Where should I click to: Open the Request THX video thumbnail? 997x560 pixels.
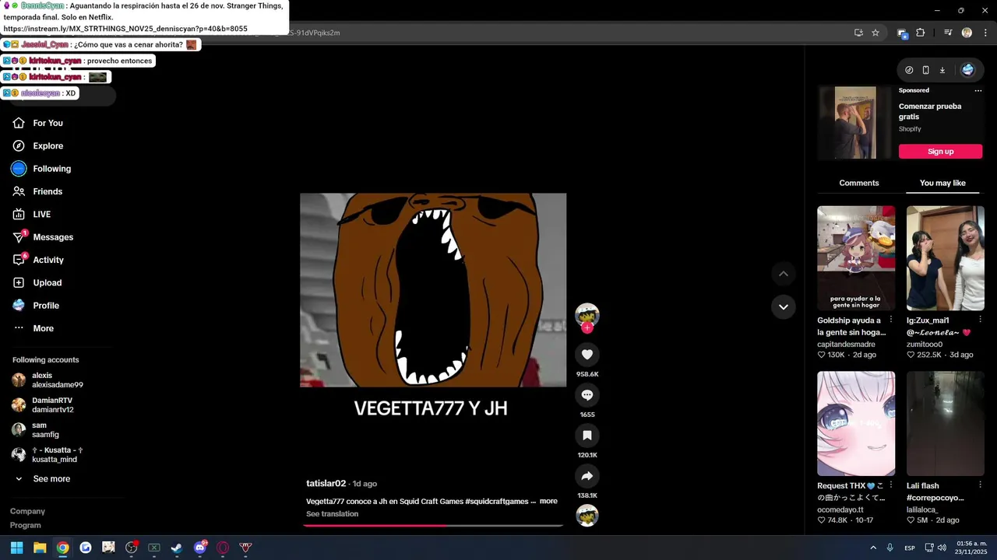pyautogui.click(x=856, y=423)
